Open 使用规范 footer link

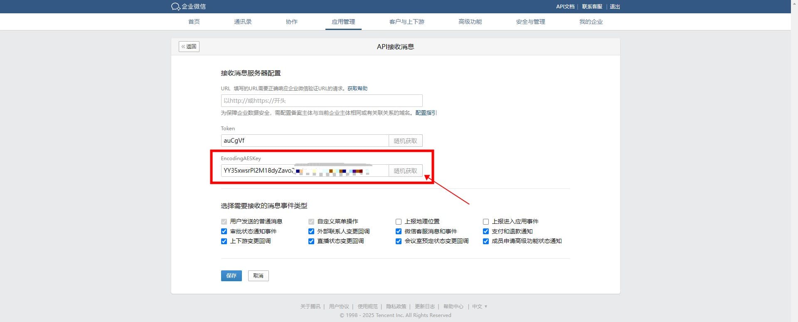[368, 307]
